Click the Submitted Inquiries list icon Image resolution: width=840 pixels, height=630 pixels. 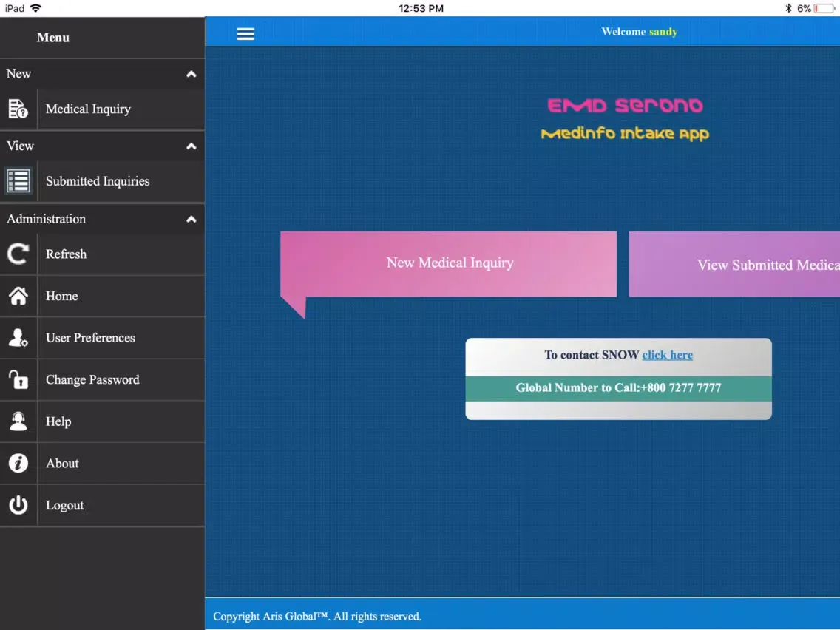pos(18,181)
